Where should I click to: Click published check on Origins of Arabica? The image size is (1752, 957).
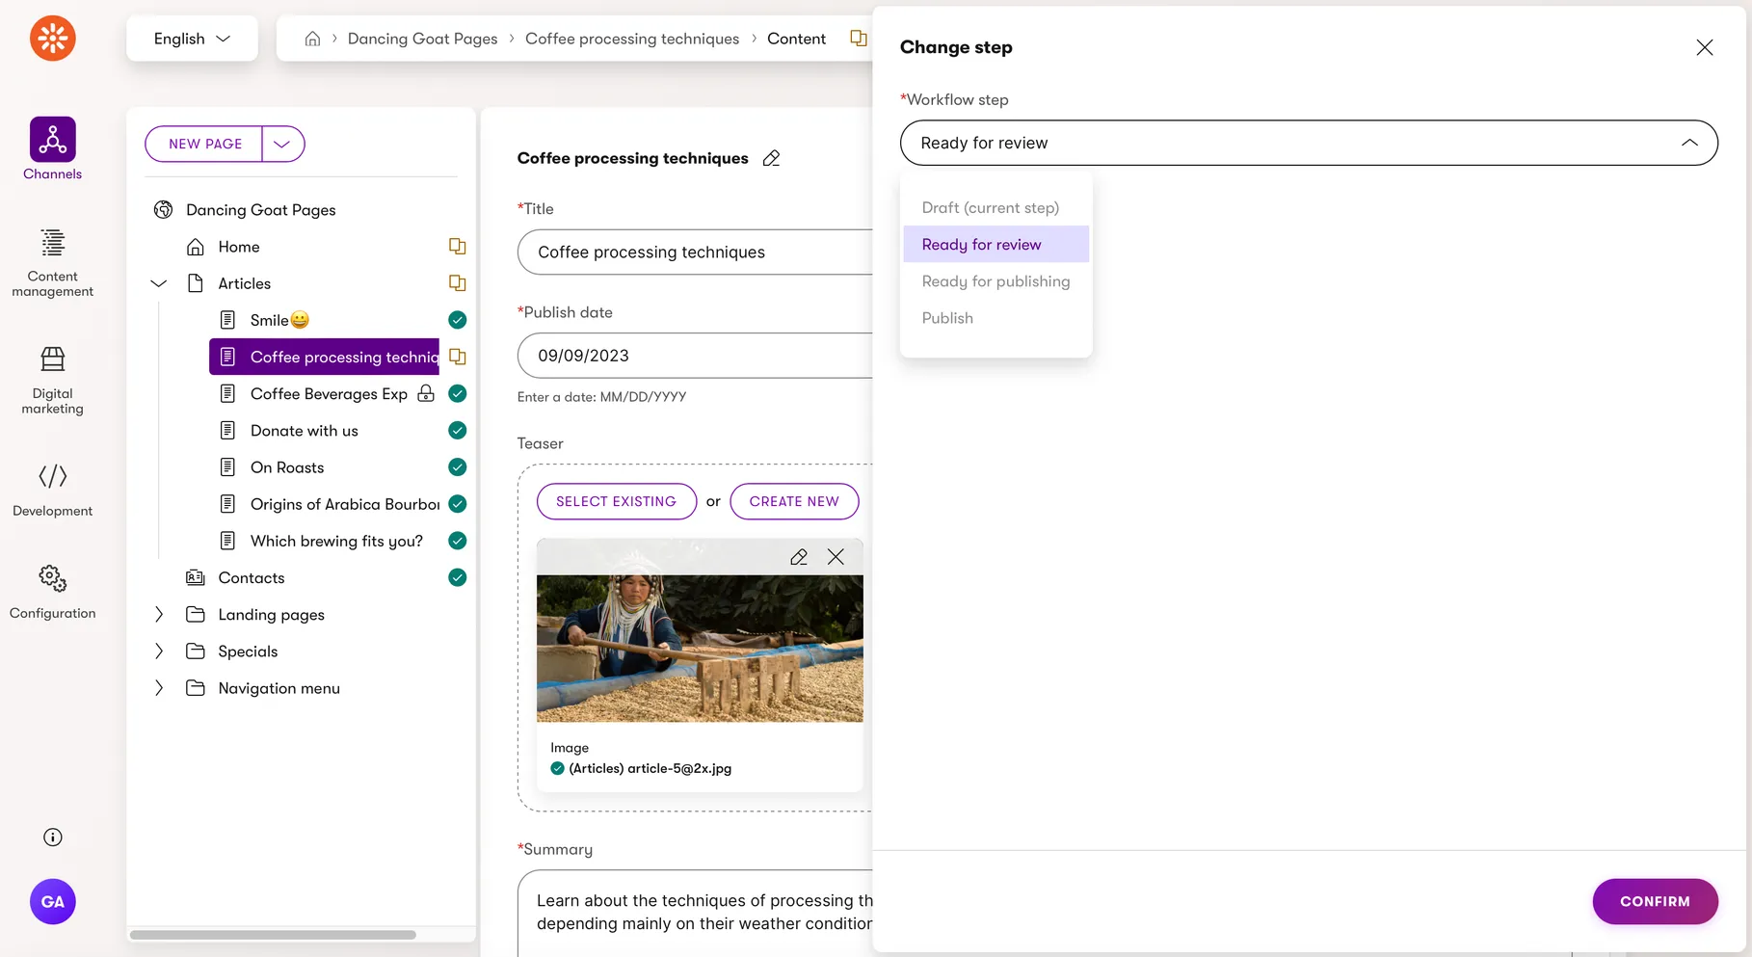(x=458, y=504)
